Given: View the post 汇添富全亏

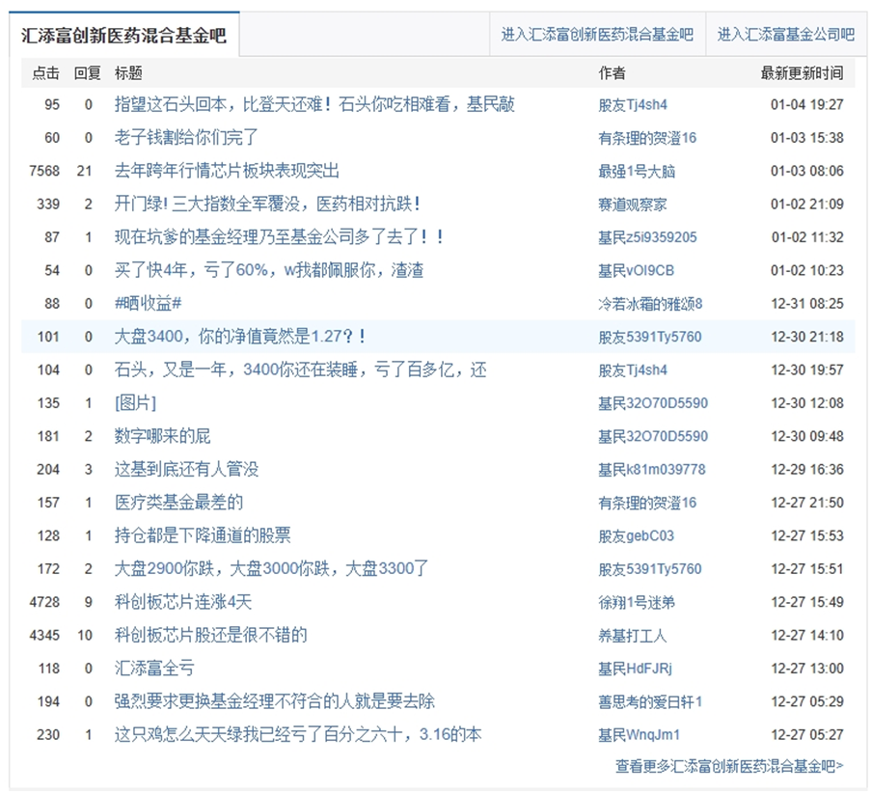Looking at the screenshot, I should pos(154,669).
